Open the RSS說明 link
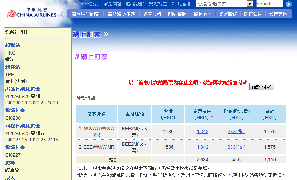 tap(89, 4)
